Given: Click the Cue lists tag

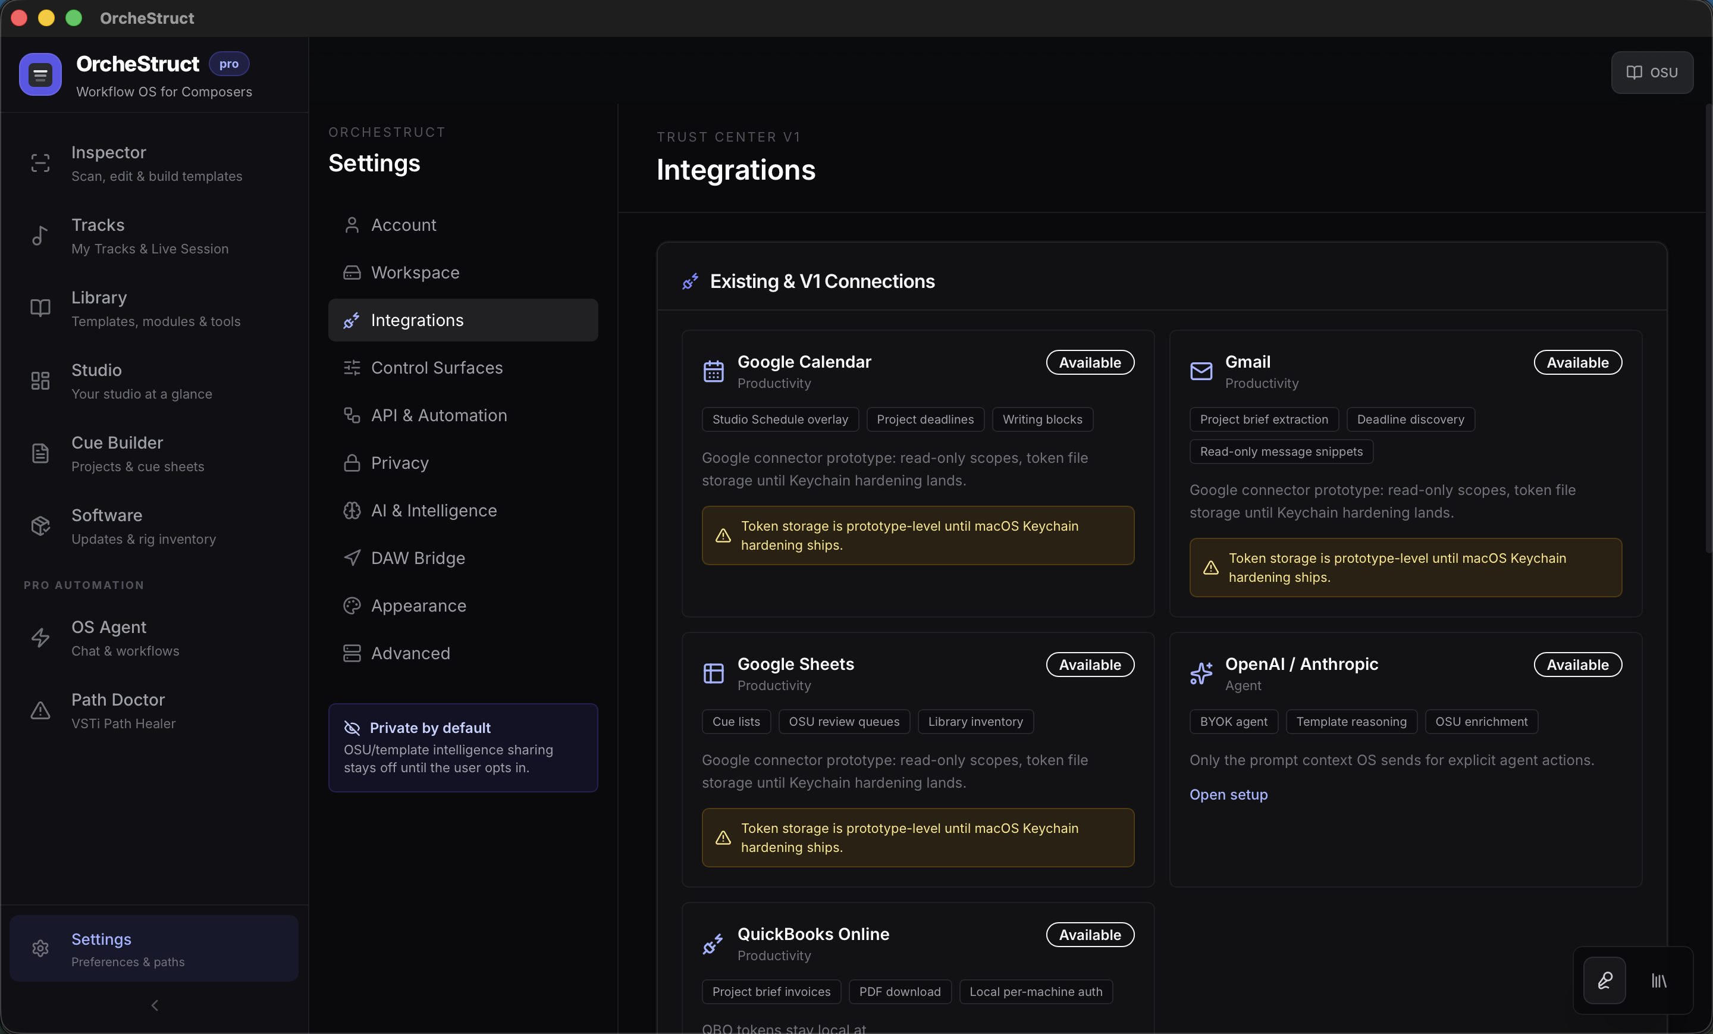Looking at the screenshot, I should coord(736,722).
